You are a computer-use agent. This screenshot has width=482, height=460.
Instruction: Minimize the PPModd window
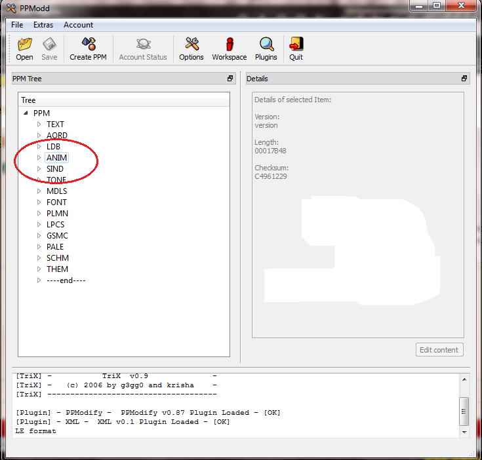click(x=419, y=5)
